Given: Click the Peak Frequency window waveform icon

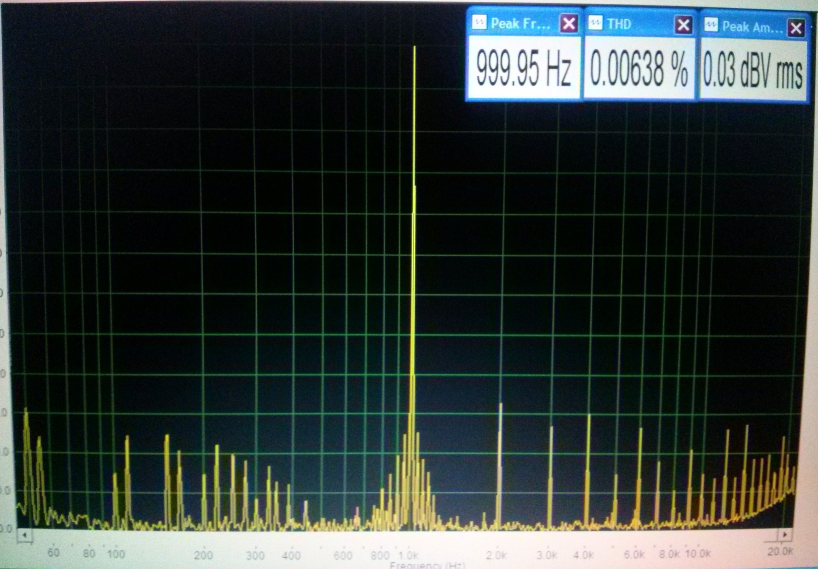Looking at the screenshot, I should click(480, 23).
